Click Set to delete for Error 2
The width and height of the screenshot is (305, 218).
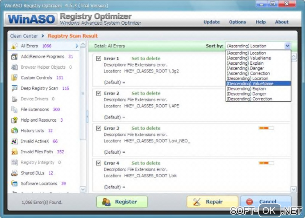[146, 93]
